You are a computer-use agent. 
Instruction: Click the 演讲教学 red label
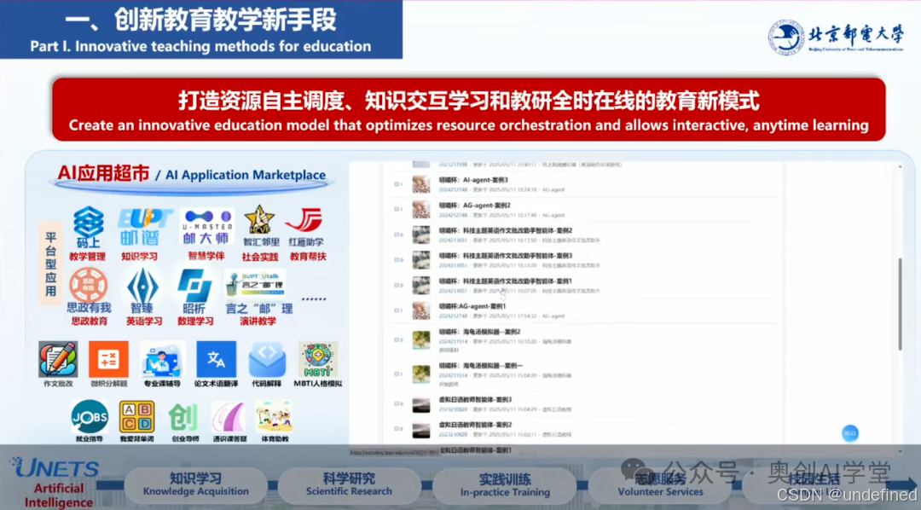coord(258,321)
